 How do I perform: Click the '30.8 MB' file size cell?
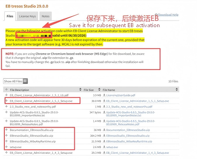point(96,101)
